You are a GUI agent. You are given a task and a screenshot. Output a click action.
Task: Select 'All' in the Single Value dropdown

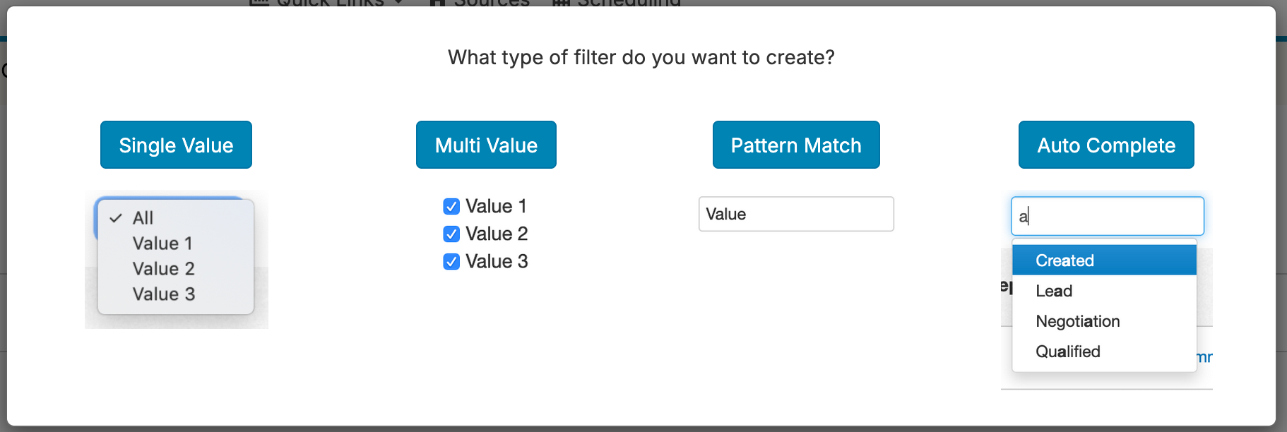click(x=143, y=218)
